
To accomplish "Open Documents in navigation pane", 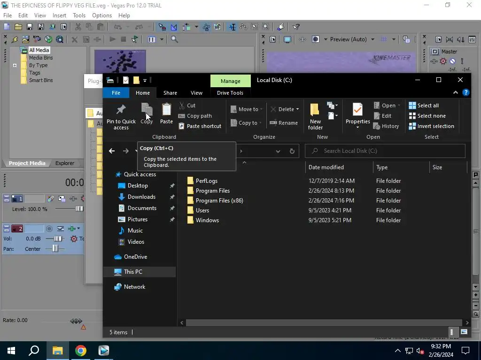I will (x=142, y=208).
